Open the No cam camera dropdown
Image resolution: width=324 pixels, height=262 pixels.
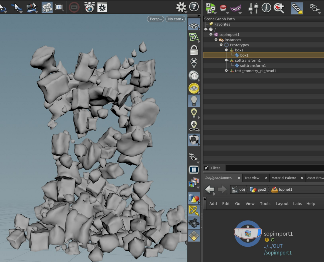(175, 19)
